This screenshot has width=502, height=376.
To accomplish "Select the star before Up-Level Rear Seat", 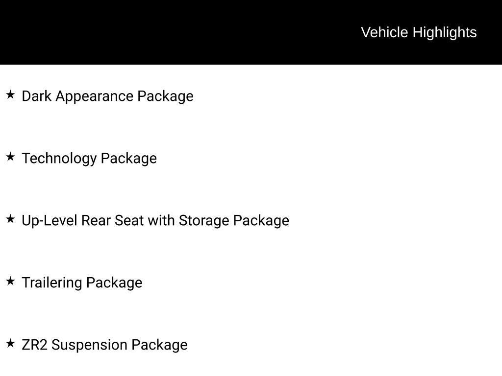I will click(10, 219).
